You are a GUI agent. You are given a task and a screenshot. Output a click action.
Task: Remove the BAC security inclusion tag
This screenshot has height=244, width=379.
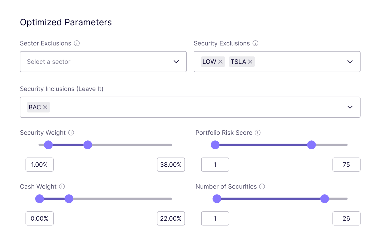click(45, 107)
